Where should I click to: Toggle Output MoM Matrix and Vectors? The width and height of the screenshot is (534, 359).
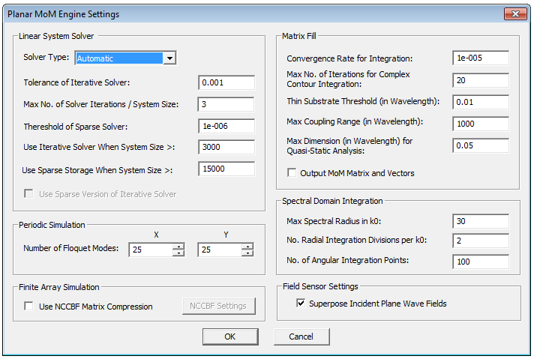(292, 173)
